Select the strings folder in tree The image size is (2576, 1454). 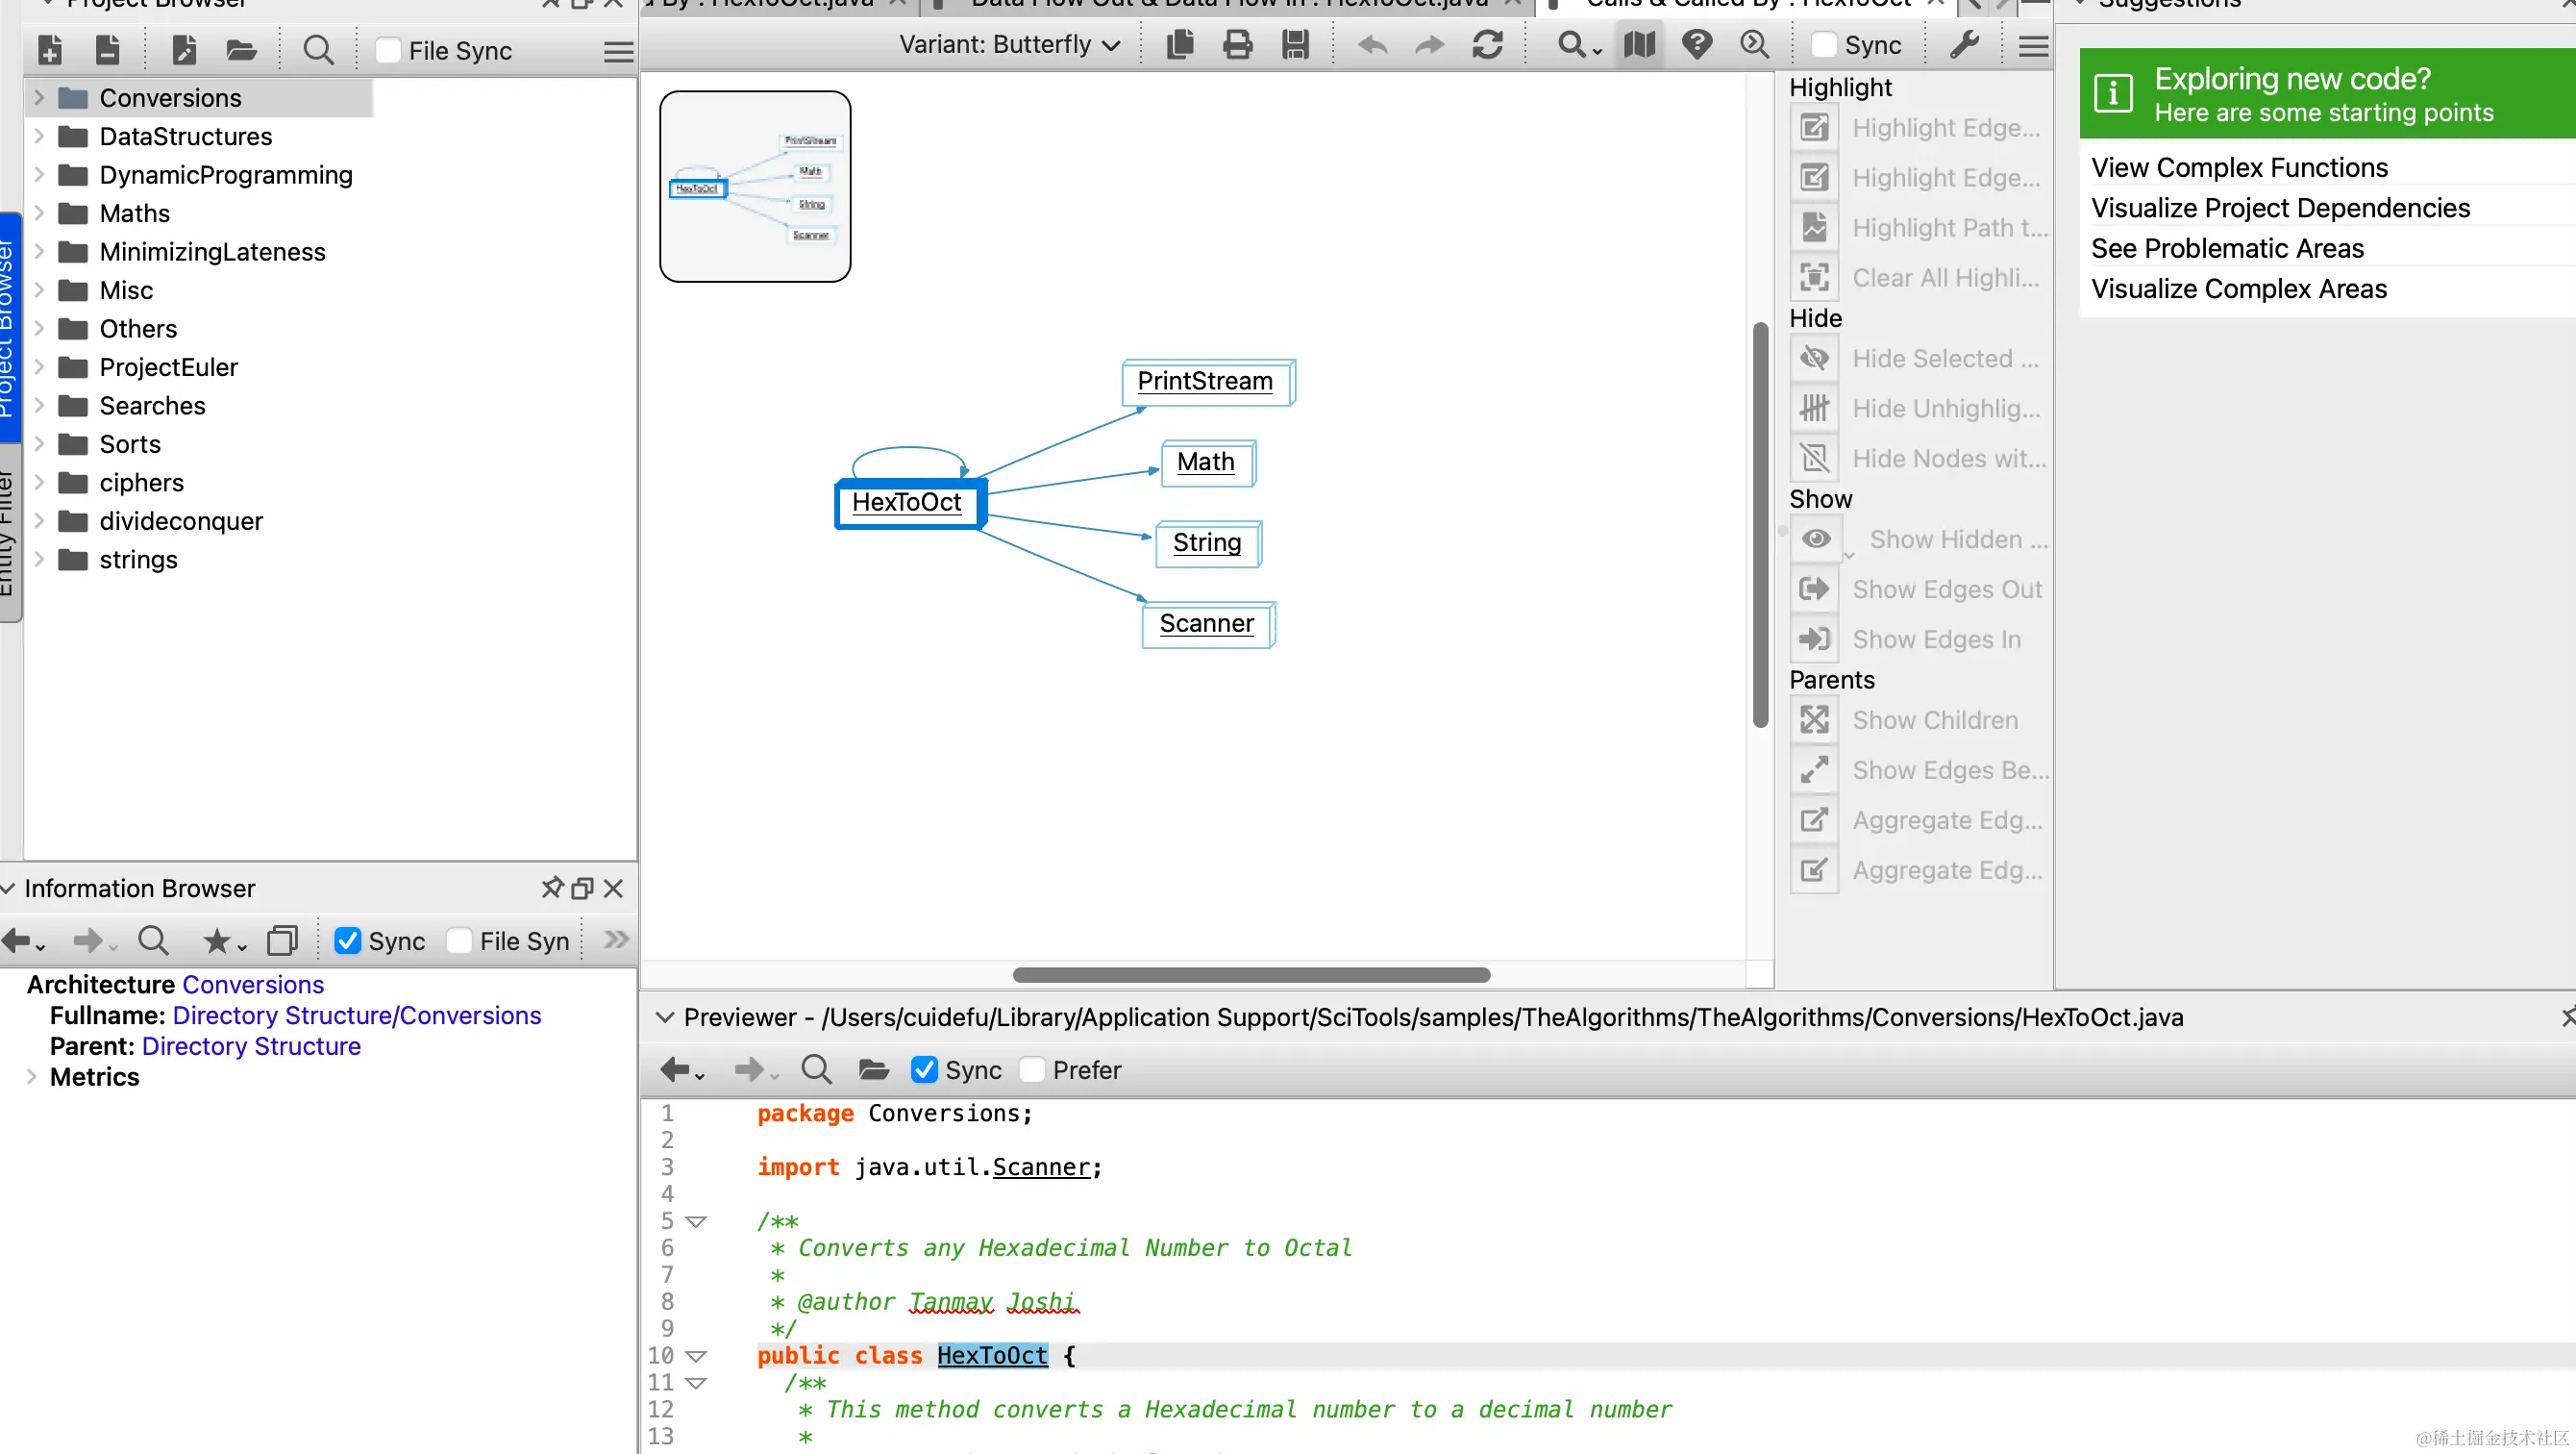(x=138, y=560)
